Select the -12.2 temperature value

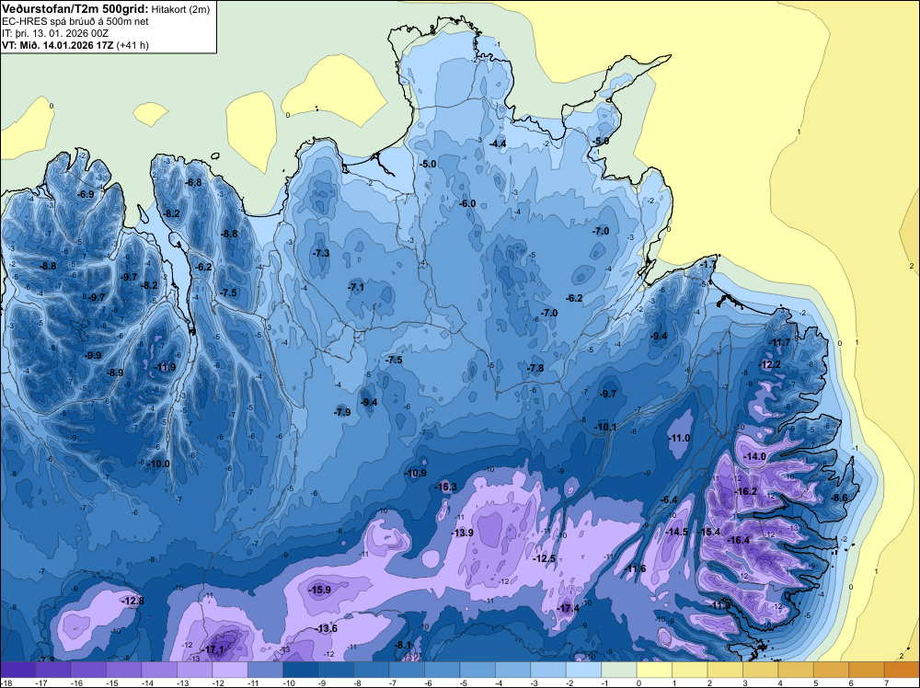pyautogui.click(x=770, y=364)
